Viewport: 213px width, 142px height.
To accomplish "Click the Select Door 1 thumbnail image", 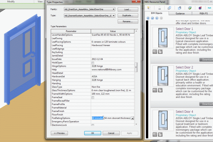I will pyautogui.click(x=163, y=37).
